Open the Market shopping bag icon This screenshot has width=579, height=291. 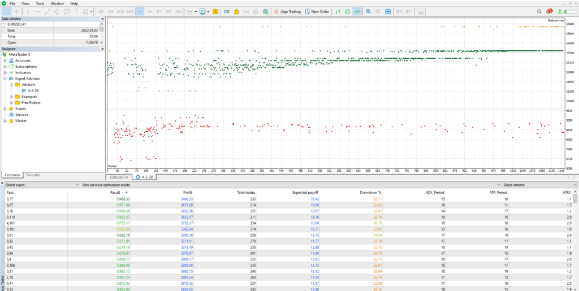coord(237,11)
